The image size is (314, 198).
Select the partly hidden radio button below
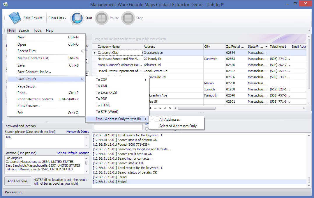(x=147, y=129)
